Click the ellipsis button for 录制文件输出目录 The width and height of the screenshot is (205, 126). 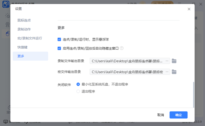pyautogui.click(x=167, y=61)
